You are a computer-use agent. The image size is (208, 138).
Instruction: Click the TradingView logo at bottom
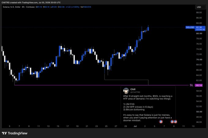[x=15, y=133]
